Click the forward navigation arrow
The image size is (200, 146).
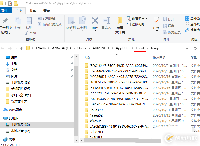click(x=10, y=48)
